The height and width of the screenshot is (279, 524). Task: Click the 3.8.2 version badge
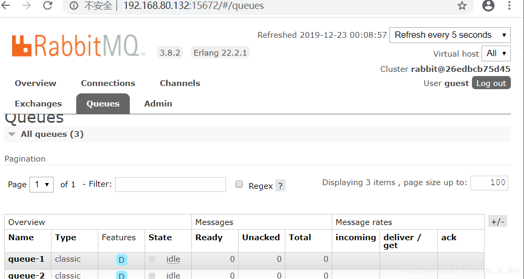170,52
